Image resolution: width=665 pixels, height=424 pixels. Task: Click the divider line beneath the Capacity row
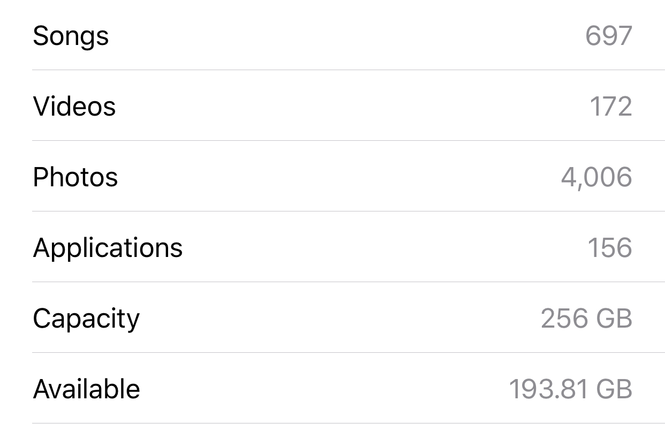[x=349, y=352]
